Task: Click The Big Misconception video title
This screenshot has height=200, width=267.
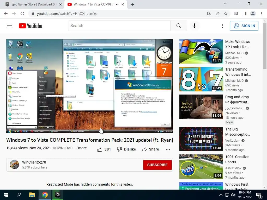Action: pos(238,132)
